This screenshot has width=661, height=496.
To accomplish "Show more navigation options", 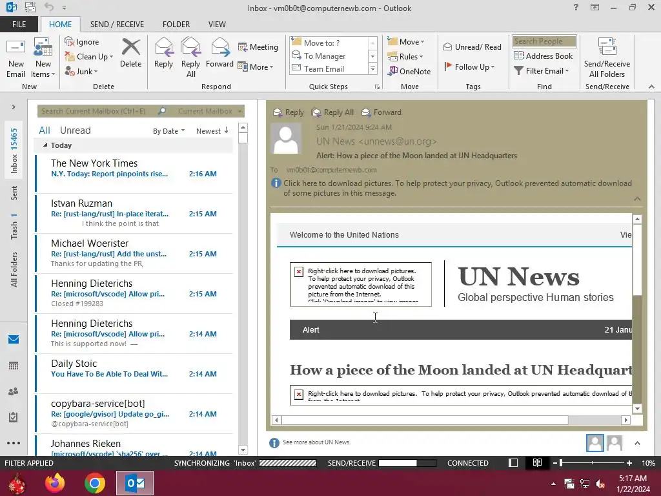I will coord(14,443).
